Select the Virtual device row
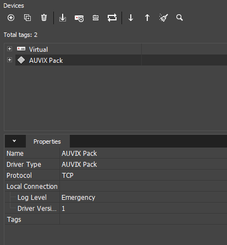 (121, 49)
